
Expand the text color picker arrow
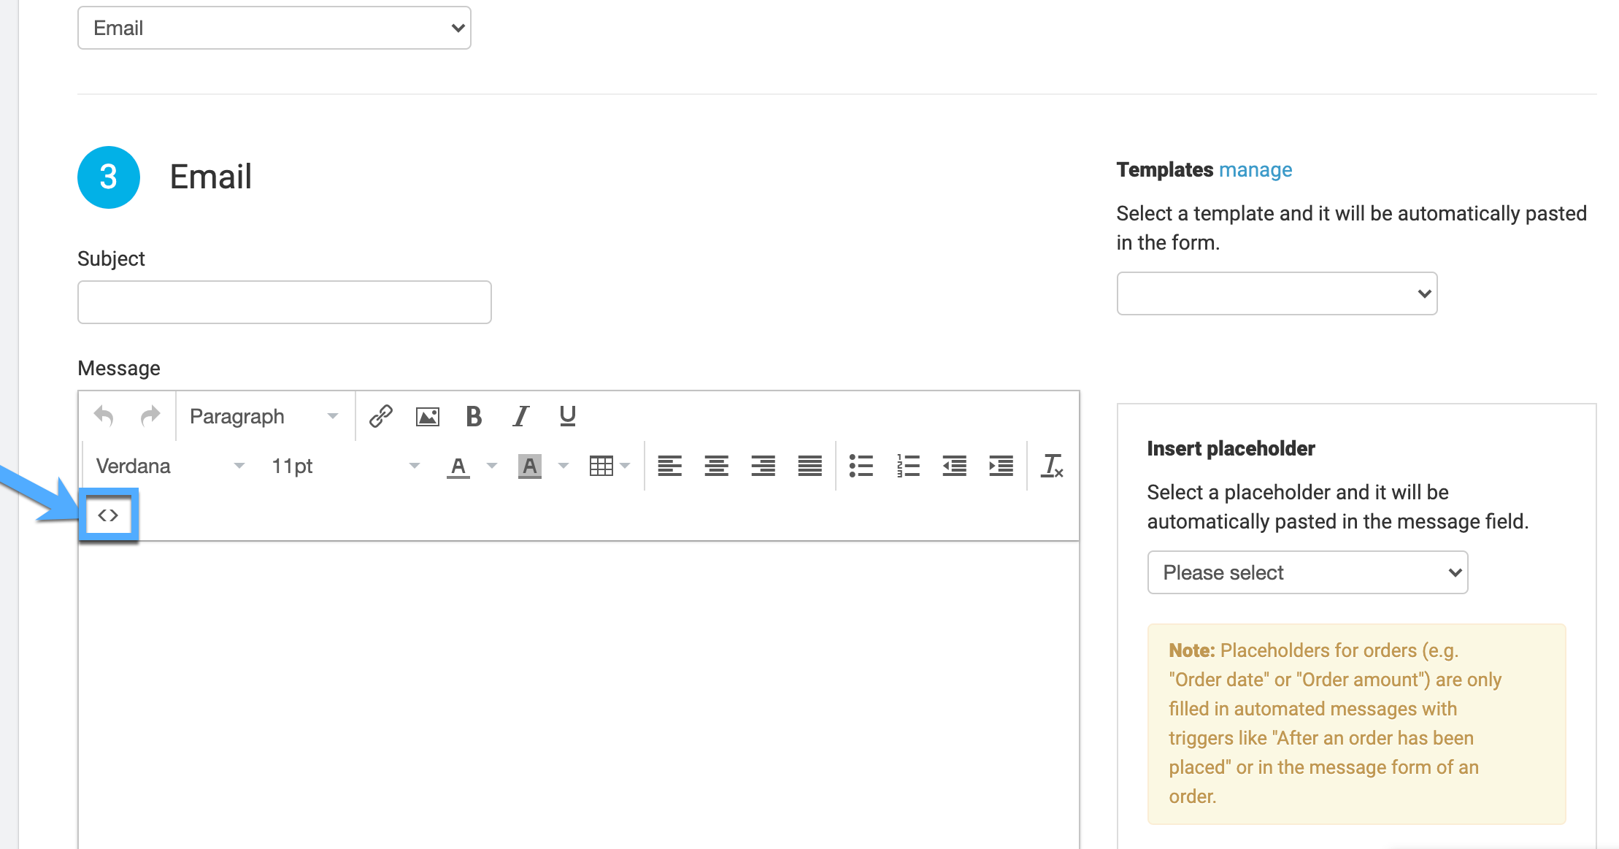click(x=492, y=466)
